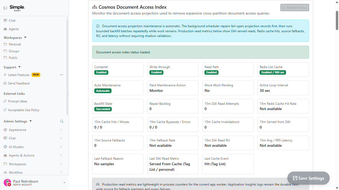The image size is (339, 190).
Task: Click the Personal workspace folder icon
Action: click(5, 44)
